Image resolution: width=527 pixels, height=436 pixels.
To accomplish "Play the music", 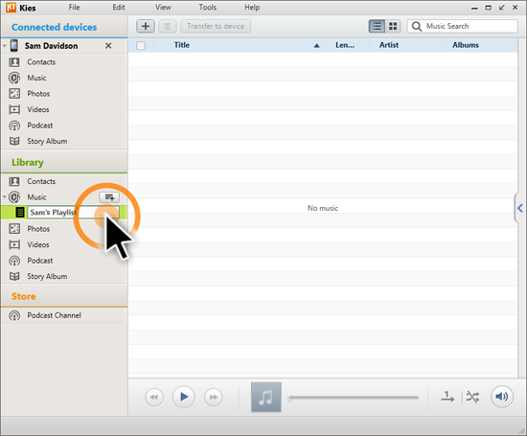I will pyautogui.click(x=184, y=397).
